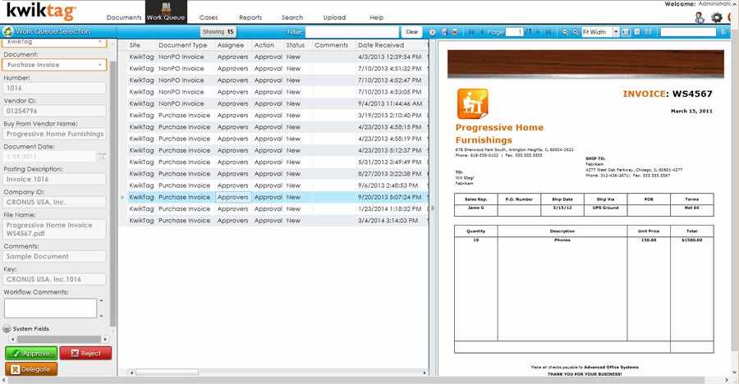Go to first page of the document

pyautogui.click(x=471, y=32)
